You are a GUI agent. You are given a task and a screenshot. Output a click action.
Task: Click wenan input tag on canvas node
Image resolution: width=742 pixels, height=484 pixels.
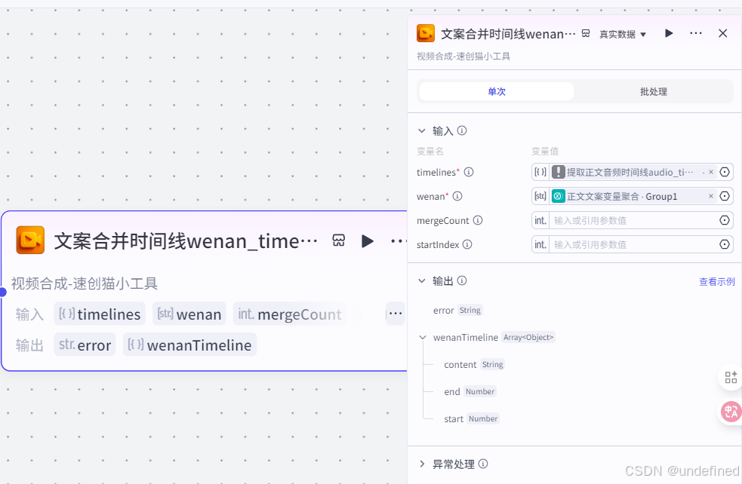click(x=189, y=314)
